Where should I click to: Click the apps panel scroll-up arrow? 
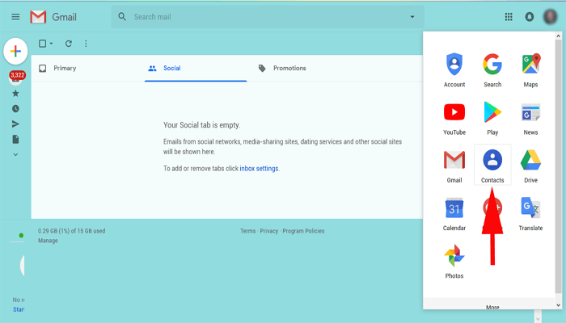coord(558,36)
